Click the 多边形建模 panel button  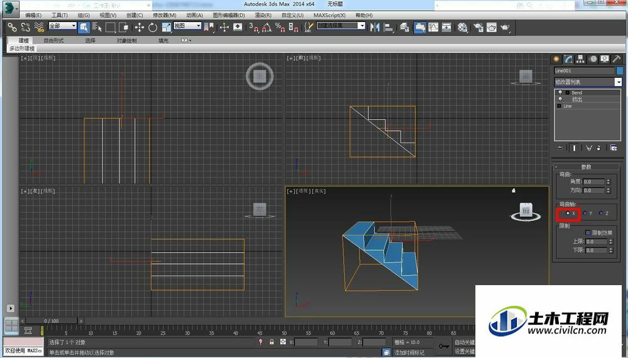coord(22,48)
